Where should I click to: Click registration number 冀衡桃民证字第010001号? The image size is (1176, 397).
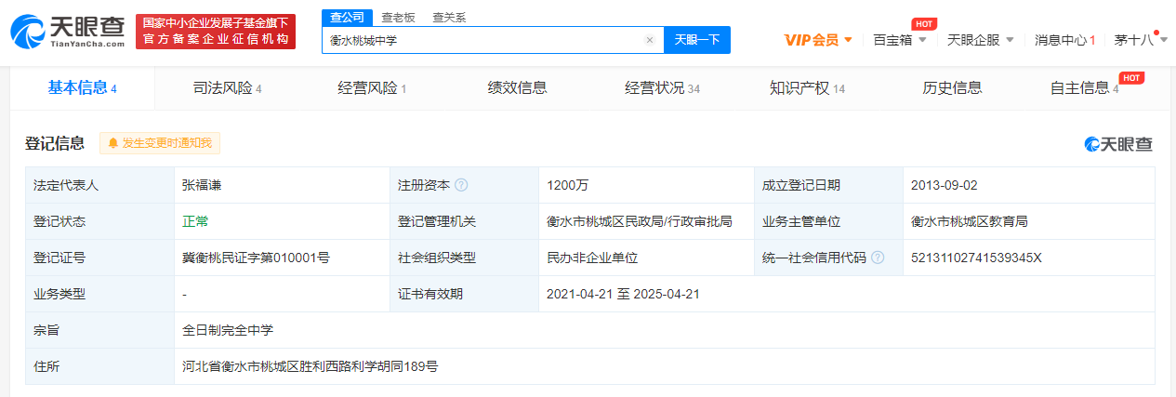click(256, 258)
